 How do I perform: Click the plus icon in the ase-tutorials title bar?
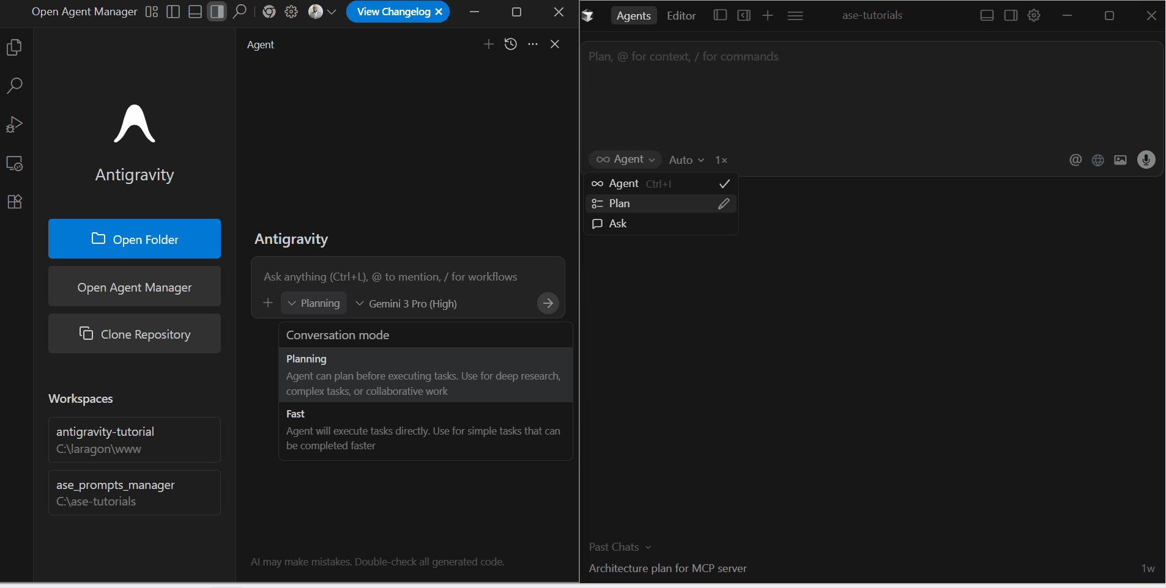point(768,15)
